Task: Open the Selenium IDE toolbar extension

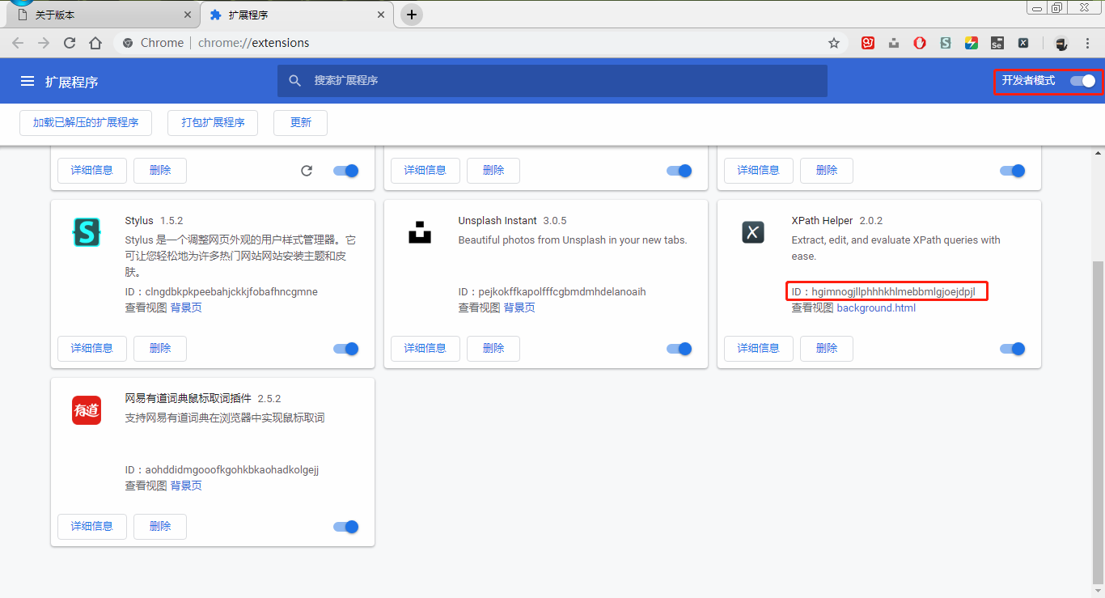Action: (997, 43)
